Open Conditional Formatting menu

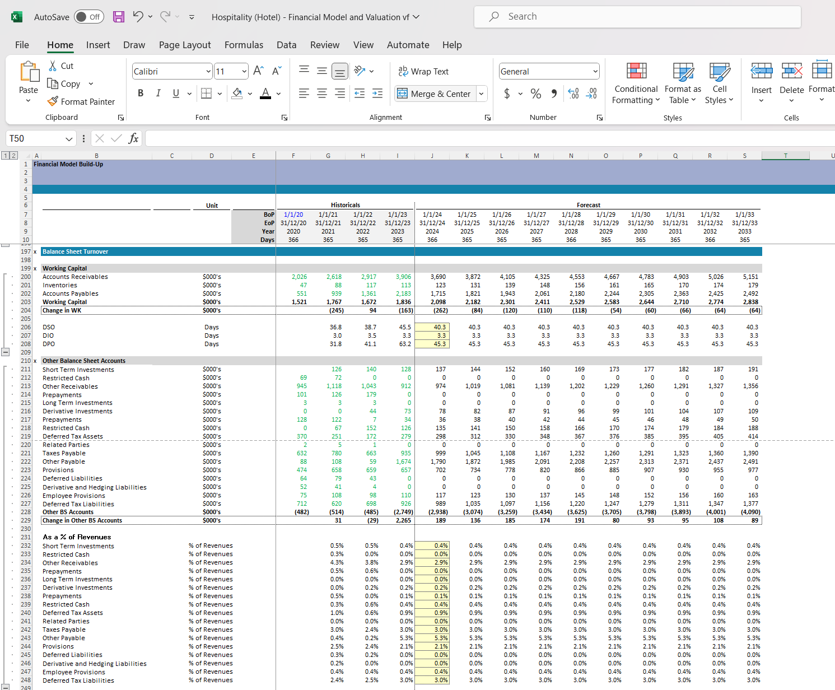click(636, 84)
